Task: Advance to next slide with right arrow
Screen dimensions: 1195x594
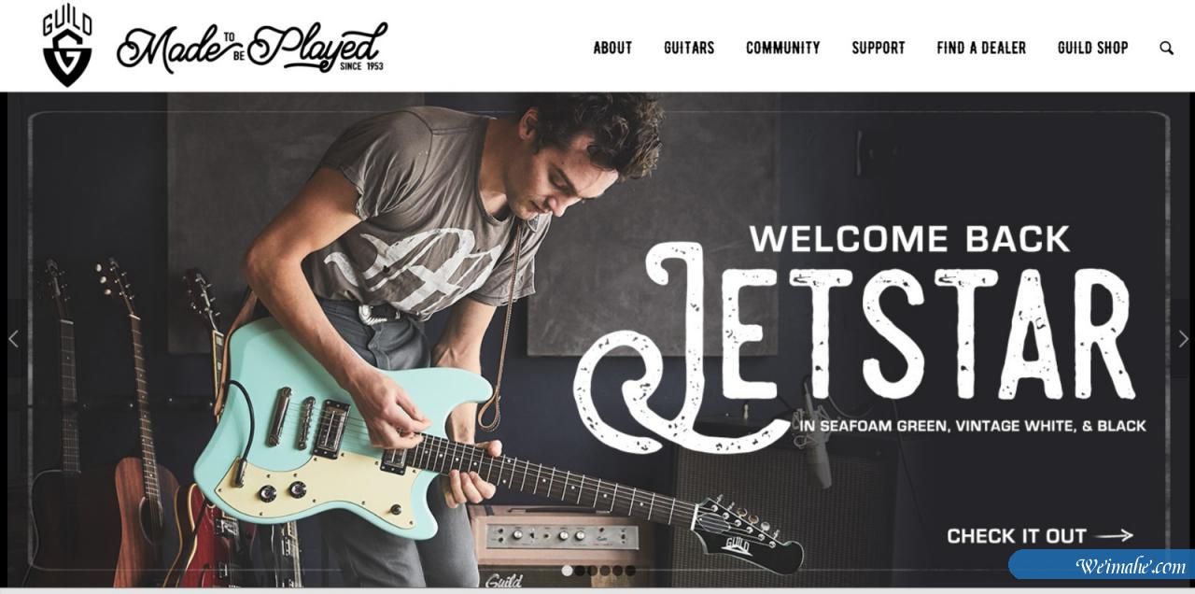Action: click(x=1183, y=339)
